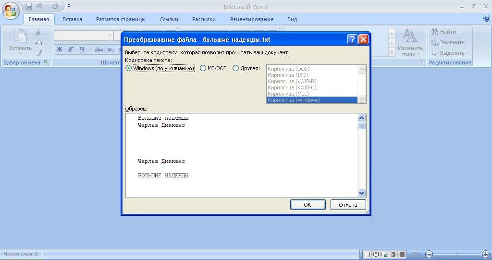
Task: Click Отмена to cancel conversion
Action: pos(348,205)
